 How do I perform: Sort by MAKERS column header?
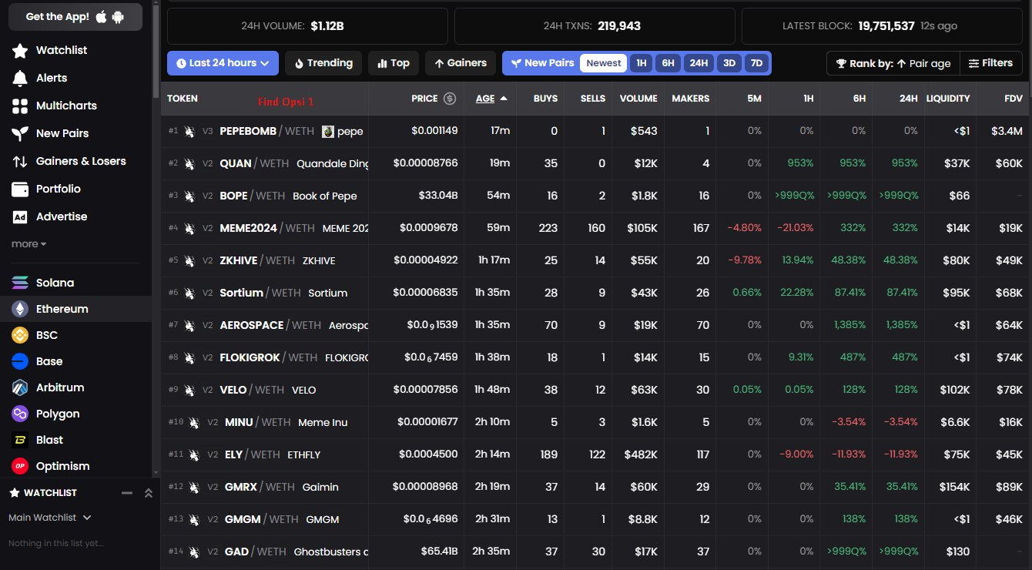(x=691, y=99)
